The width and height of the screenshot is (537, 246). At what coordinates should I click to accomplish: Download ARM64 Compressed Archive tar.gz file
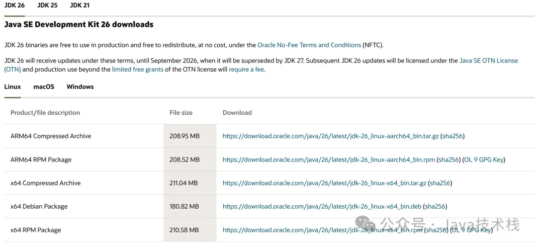pyautogui.click(x=330, y=136)
